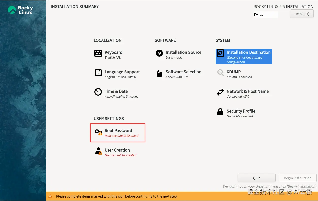Click 'Warning checking storage configuration' text
Viewport: 318px width, 201px height.
244,60
